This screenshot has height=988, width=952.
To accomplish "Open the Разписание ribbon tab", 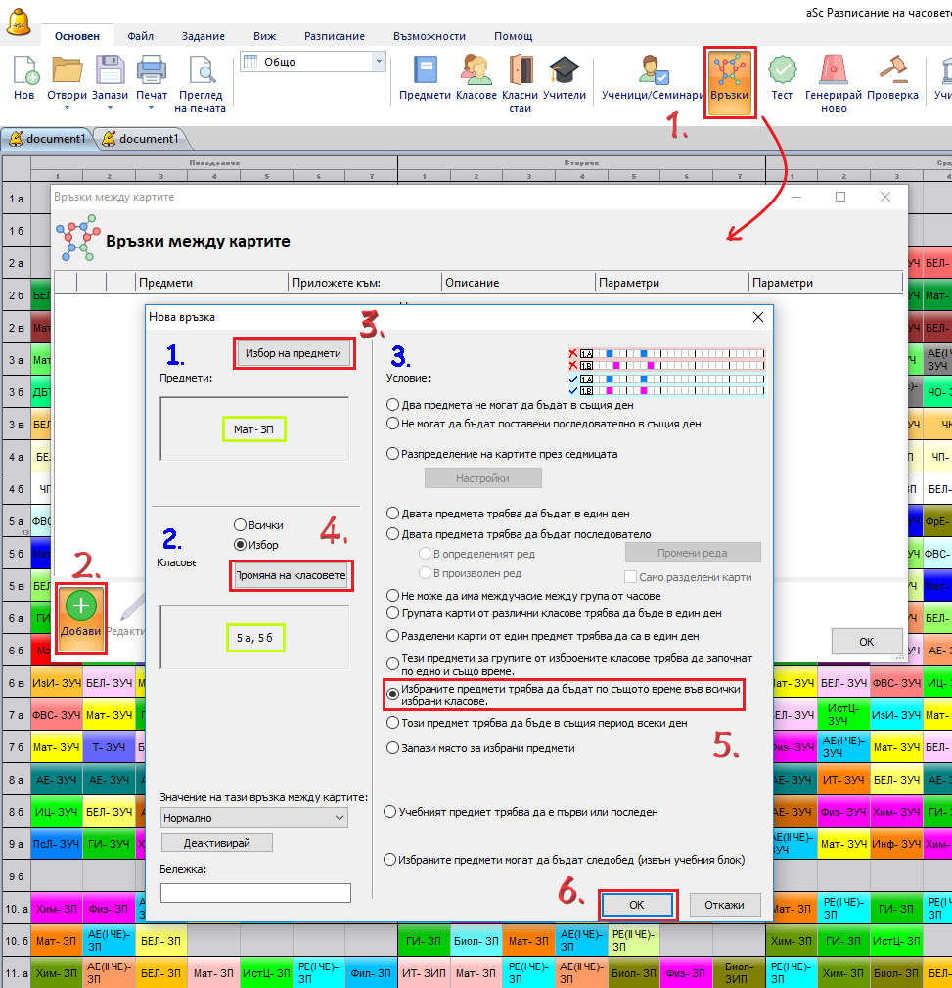I will [335, 36].
